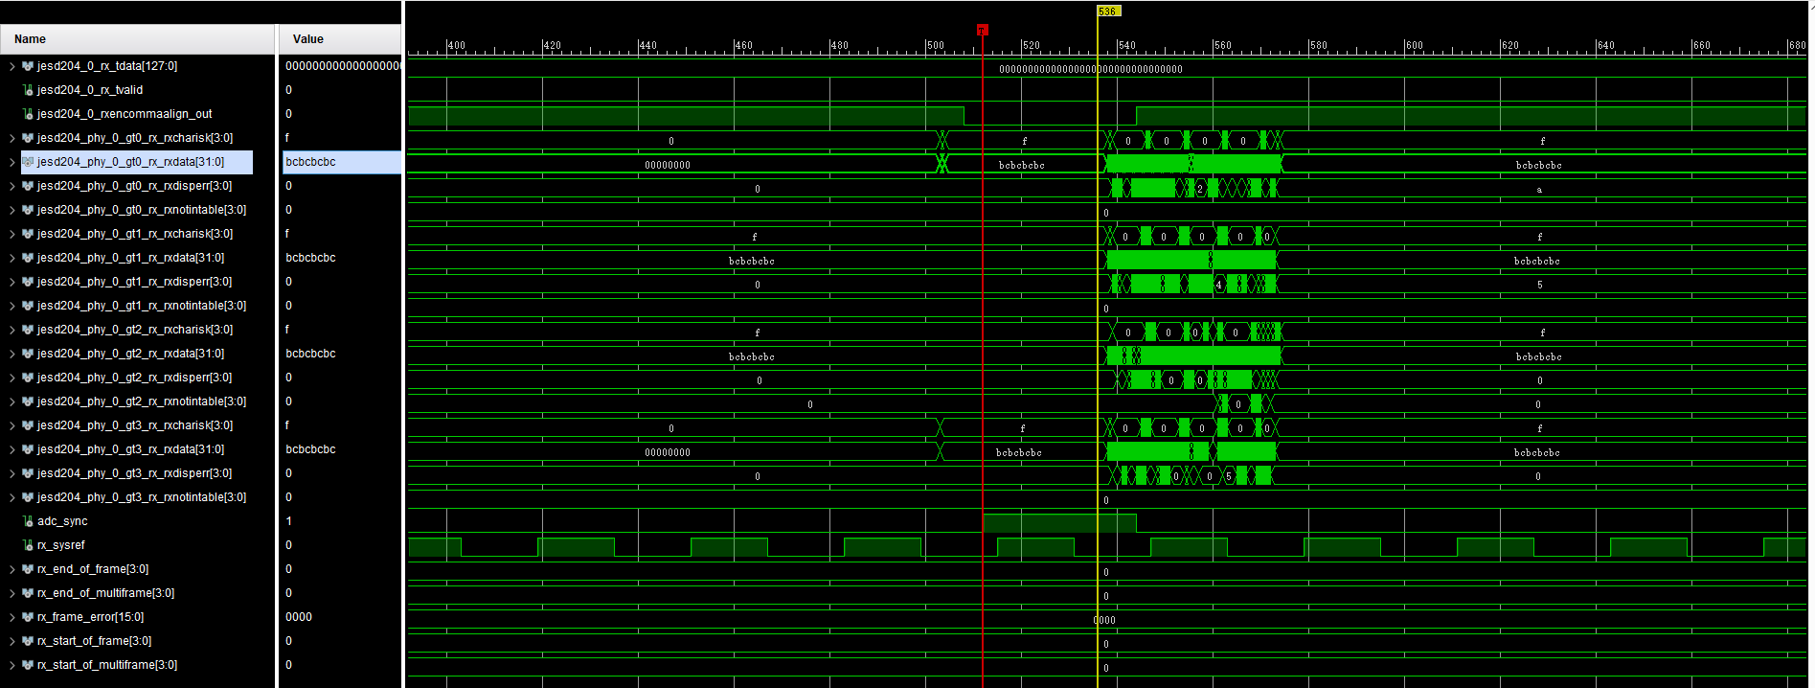The height and width of the screenshot is (688, 1815).
Task: Click the red trigger marker on ruler
Action: (x=982, y=31)
